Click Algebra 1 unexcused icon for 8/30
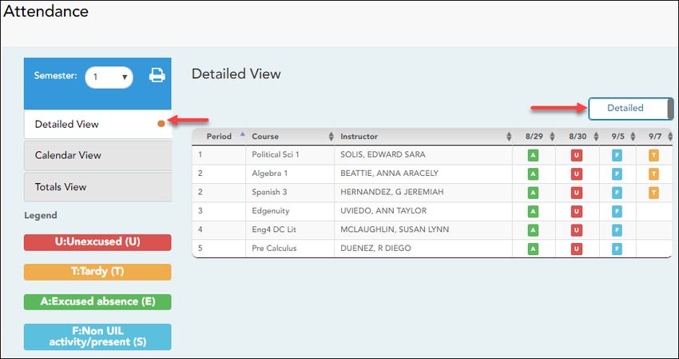Image resolution: width=679 pixels, height=359 pixels. click(x=576, y=174)
